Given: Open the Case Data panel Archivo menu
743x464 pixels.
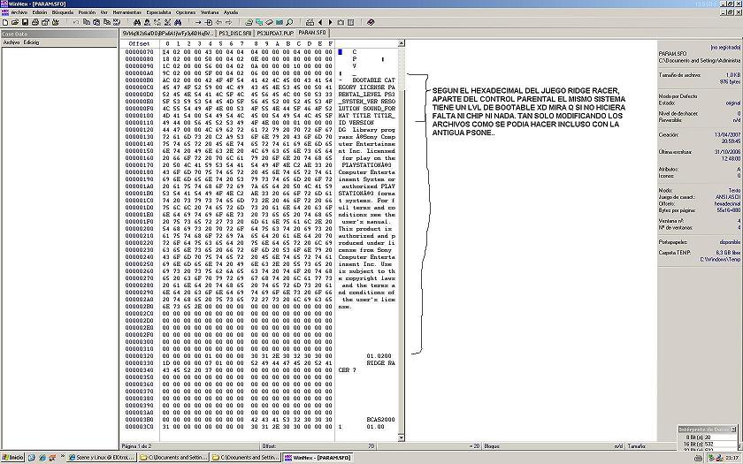Looking at the screenshot, I should pos(11,42).
